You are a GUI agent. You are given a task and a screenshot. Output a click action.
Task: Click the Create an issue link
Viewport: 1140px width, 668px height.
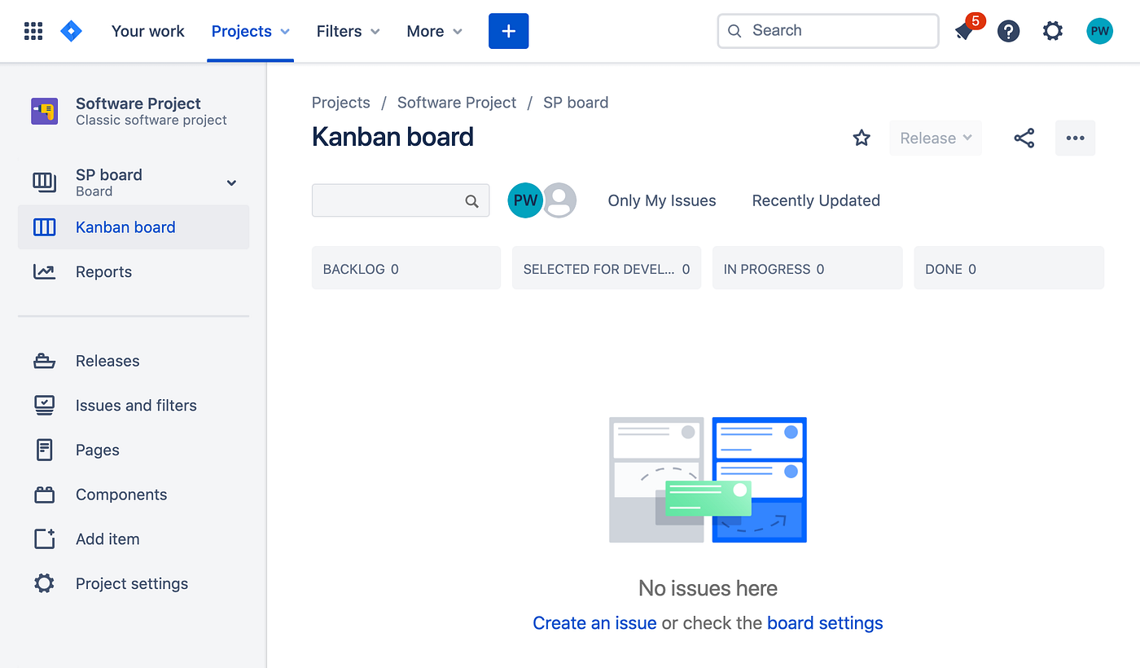pyautogui.click(x=594, y=623)
